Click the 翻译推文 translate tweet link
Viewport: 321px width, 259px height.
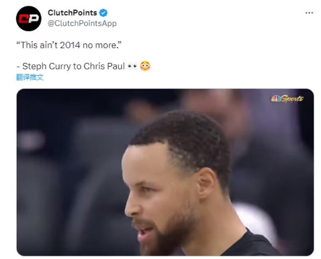point(30,77)
